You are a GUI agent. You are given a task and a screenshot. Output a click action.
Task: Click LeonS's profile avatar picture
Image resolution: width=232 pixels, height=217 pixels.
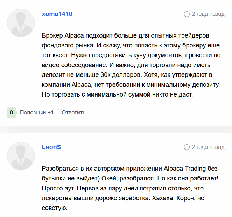21,156
